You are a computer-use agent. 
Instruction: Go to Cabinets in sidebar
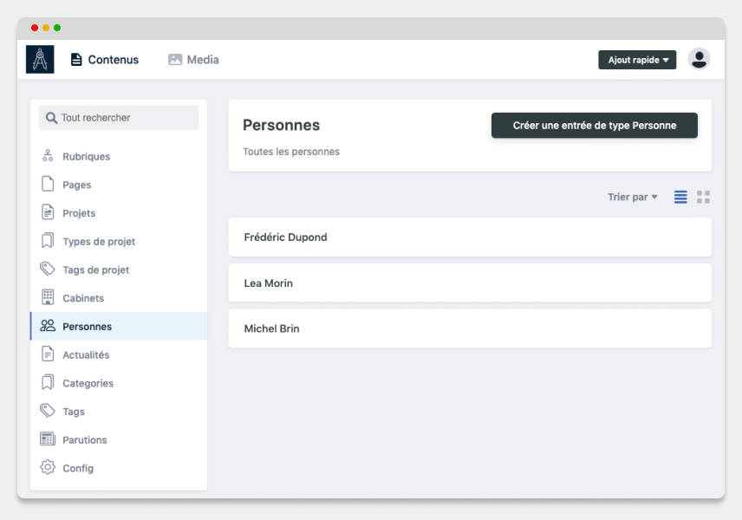point(119,298)
